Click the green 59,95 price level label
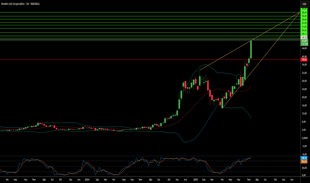The width and height of the screenshot is (310, 183). pos(304,9)
